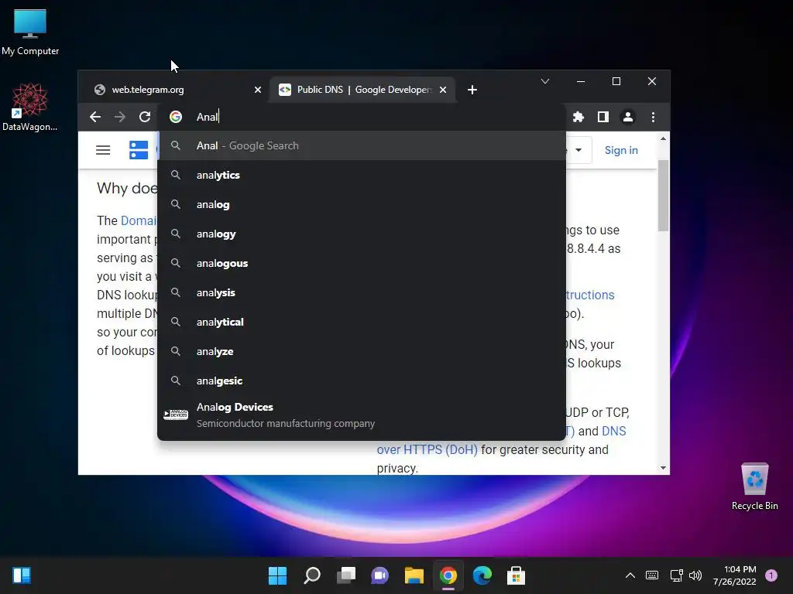Switch to Public DNS Google Developers tab

pos(364,90)
